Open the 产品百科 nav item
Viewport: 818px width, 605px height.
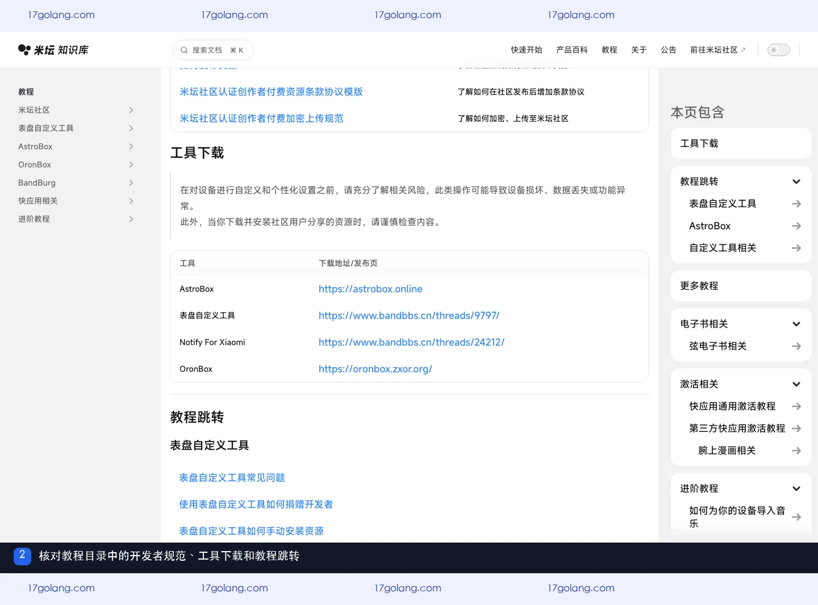tap(572, 50)
